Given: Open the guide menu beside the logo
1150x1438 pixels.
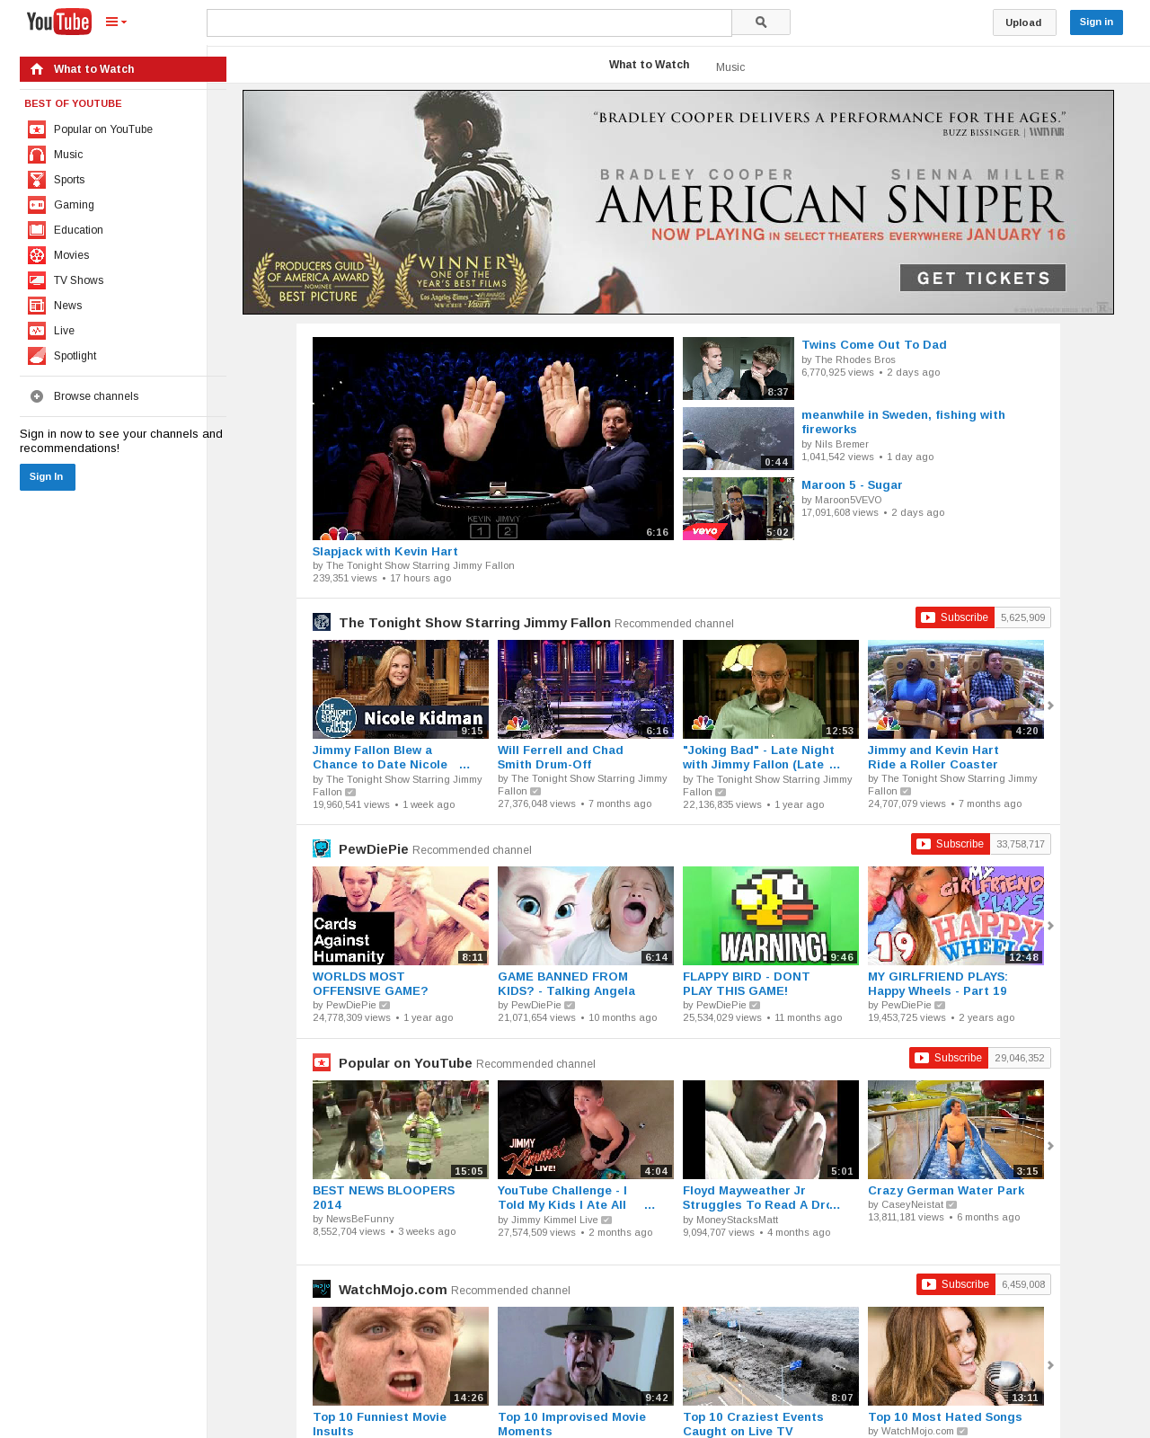Looking at the screenshot, I should pyautogui.click(x=116, y=22).
